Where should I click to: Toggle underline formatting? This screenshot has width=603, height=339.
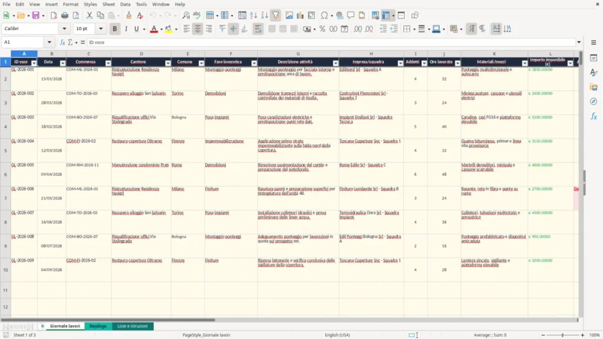tap(136, 29)
